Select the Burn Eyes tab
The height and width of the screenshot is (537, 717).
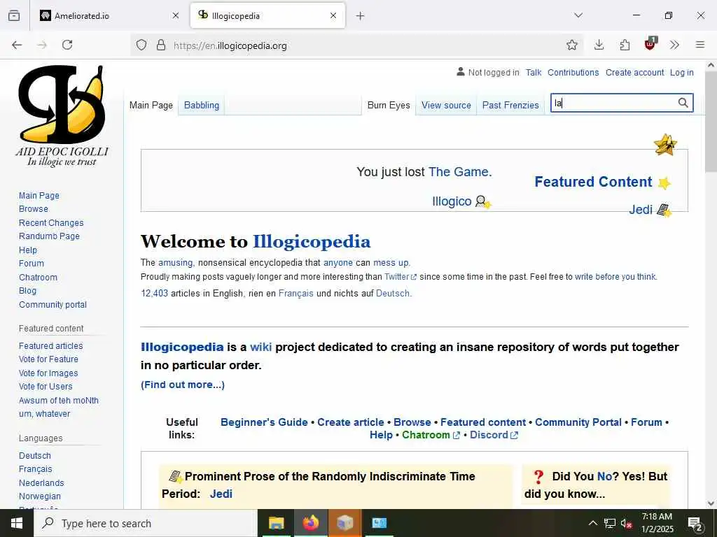coord(389,105)
